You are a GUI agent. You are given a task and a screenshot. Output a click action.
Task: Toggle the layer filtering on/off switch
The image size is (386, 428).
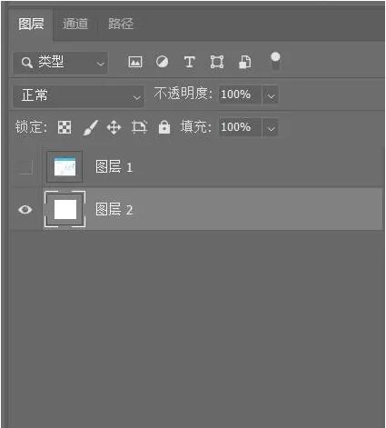(x=275, y=61)
